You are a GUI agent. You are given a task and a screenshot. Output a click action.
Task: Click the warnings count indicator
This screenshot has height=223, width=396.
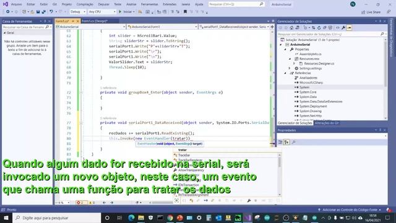pyautogui.click(x=92, y=203)
